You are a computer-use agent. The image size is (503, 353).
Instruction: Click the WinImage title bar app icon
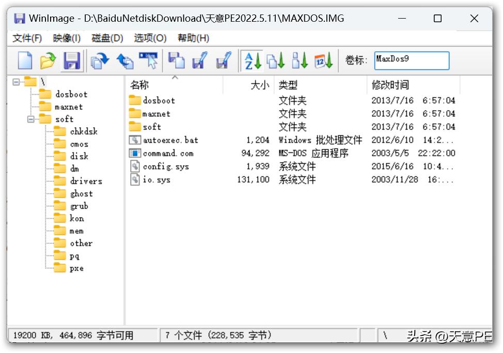pos(19,18)
